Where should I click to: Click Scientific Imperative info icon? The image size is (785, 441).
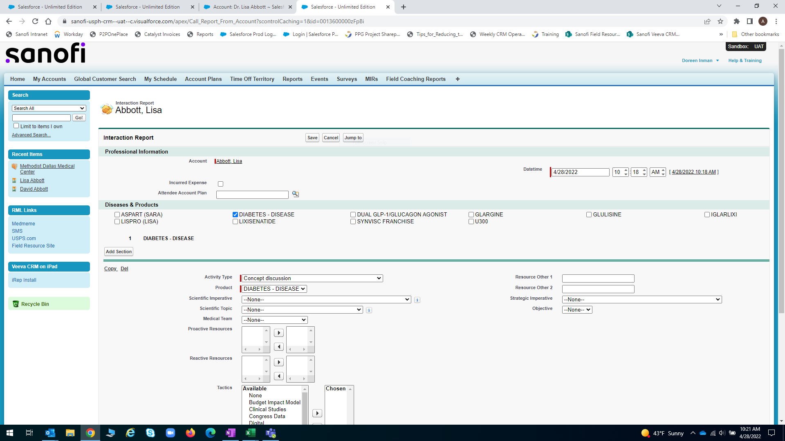[x=417, y=300]
